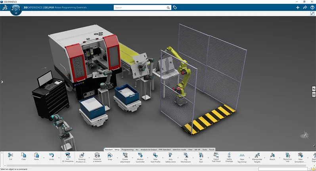Image resolution: width=316 pixels, height=171 pixels.
Task: Click the share arrow icon in top bar
Action: pyautogui.click(x=305, y=8)
